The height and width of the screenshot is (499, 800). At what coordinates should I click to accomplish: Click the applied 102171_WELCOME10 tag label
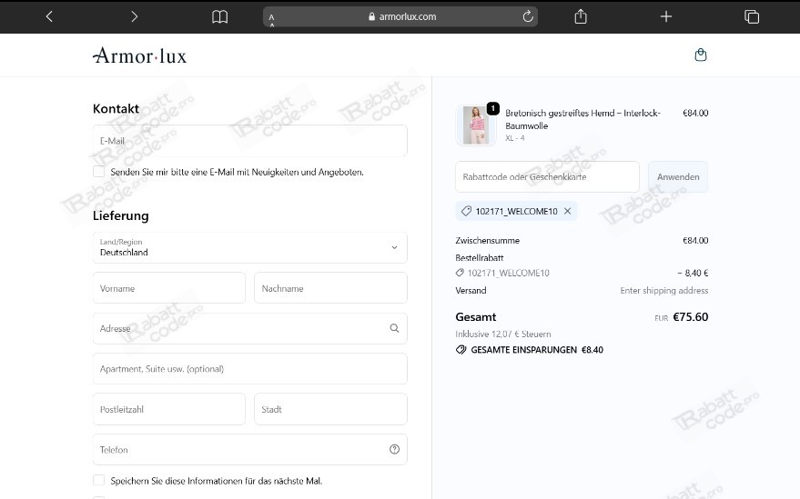pyautogui.click(x=516, y=211)
